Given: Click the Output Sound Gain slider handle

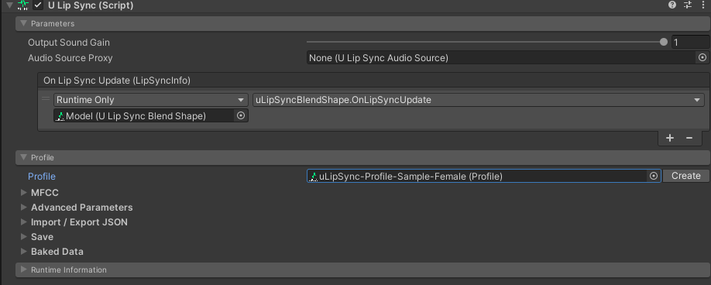Looking at the screenshot, I should click(x=664, y=42).
